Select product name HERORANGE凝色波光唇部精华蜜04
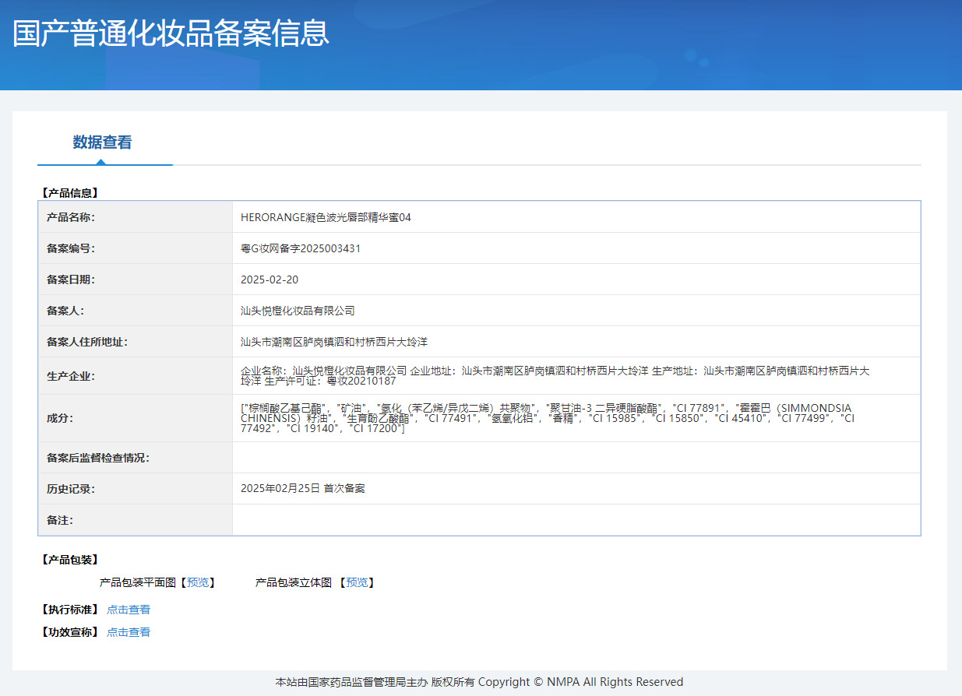Image resolution: width=962 pixels, height=696 pixels. [326, 217]
